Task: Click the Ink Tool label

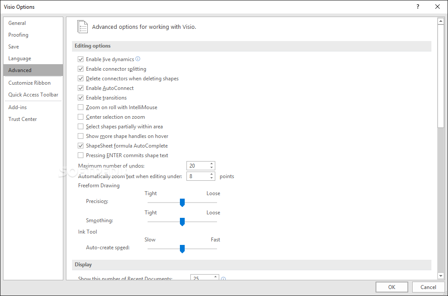Action: pyautogui.click(x=87, y=232)
